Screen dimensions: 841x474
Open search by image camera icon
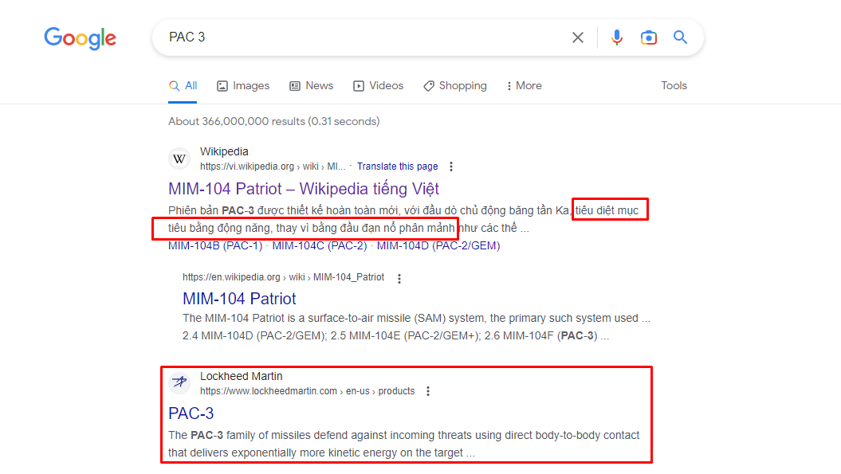(648, 37)
